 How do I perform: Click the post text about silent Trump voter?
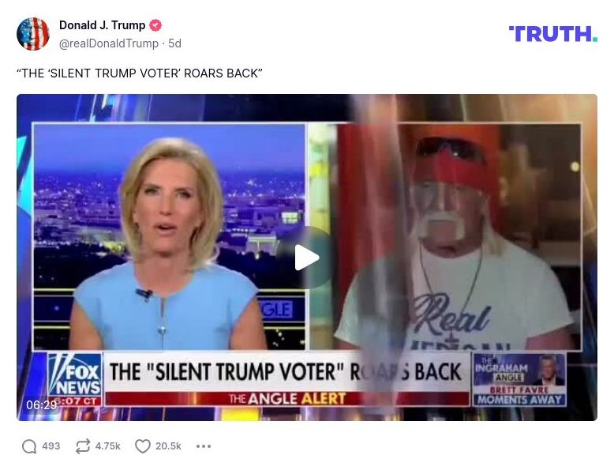coord(140,73)
